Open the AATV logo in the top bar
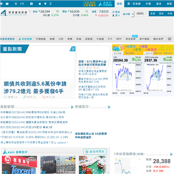Image resolution: width=174 pixels, height=174 pixels. pos(105,3)
